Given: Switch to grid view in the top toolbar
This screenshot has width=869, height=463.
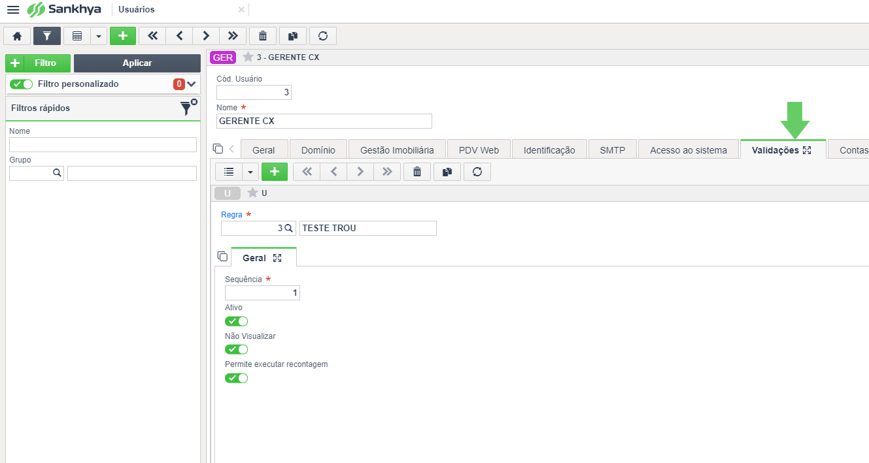Looking at the screenshot, I should 77,36.
